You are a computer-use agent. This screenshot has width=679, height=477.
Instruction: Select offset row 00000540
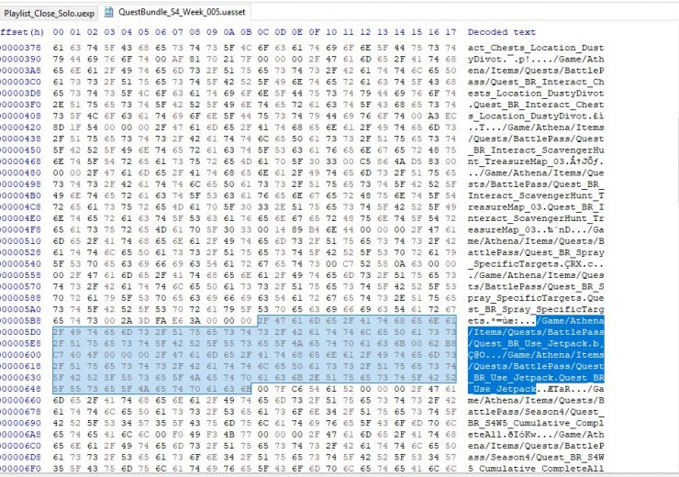pos(21,263)
